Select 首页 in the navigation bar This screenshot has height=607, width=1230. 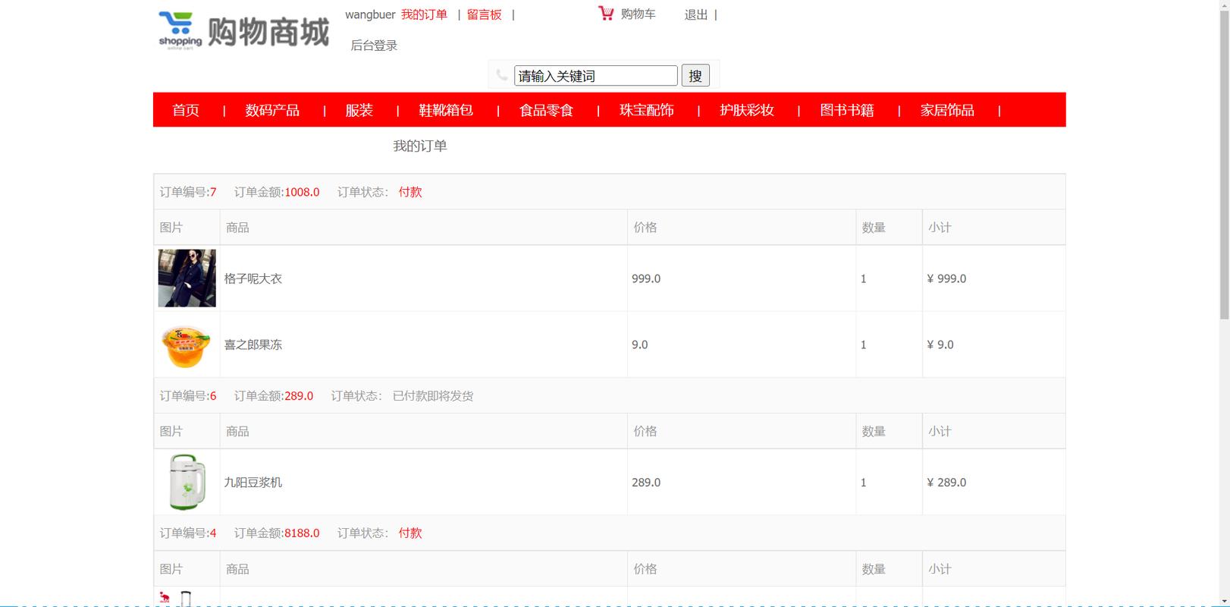186,110
